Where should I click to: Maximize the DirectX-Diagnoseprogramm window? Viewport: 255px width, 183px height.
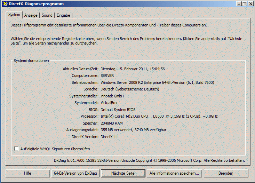pyautogui.click(x=244, y=4)
